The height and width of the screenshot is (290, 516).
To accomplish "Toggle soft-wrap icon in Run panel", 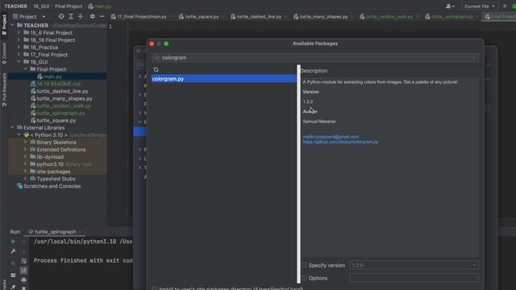I will coord(23,261).
